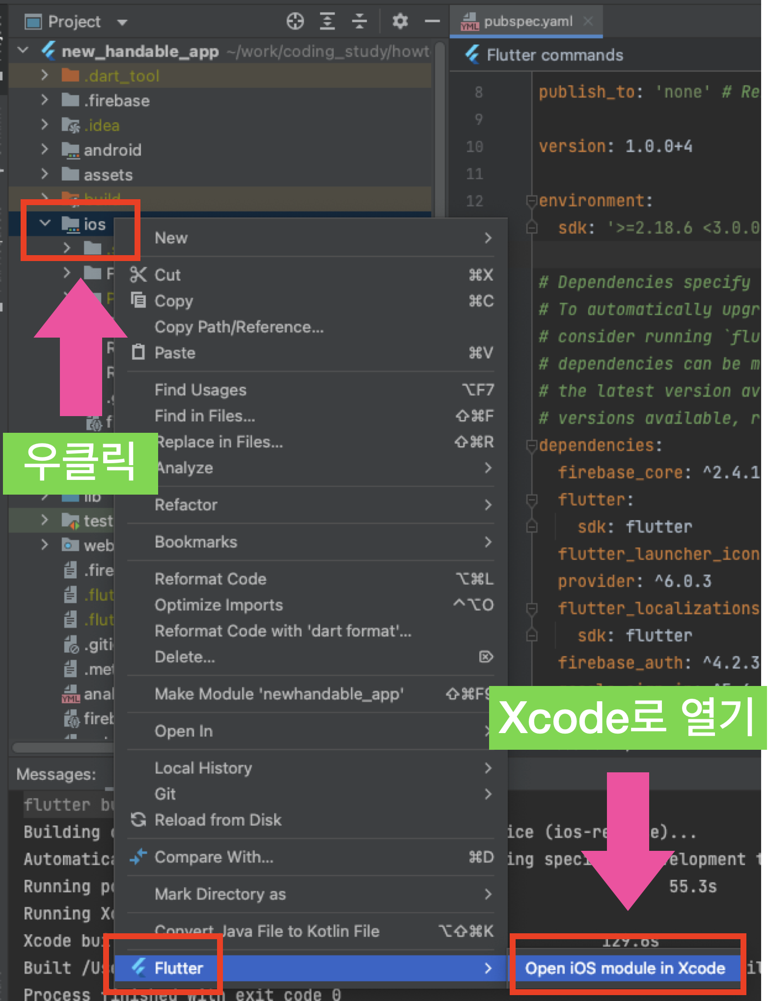This screenshot has height=1001, width=768.
Task: Open Mark Directory as submenu
Action: point(310,894)
